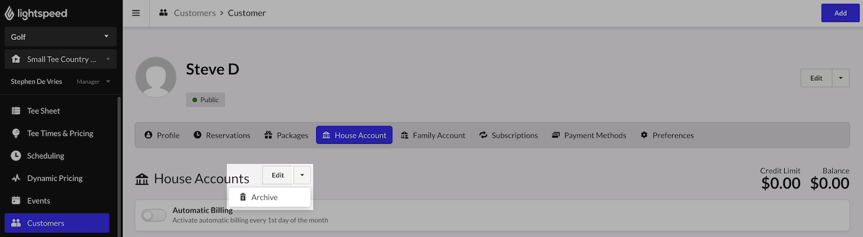
Task: Open the Events section
Action: point(57,201)
